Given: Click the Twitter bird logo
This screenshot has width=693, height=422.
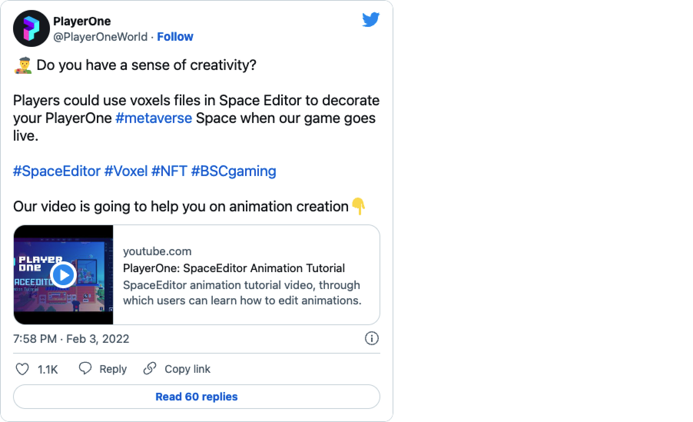Looking at the screenshot, I should pyautogui.click(x=371, y=20).
